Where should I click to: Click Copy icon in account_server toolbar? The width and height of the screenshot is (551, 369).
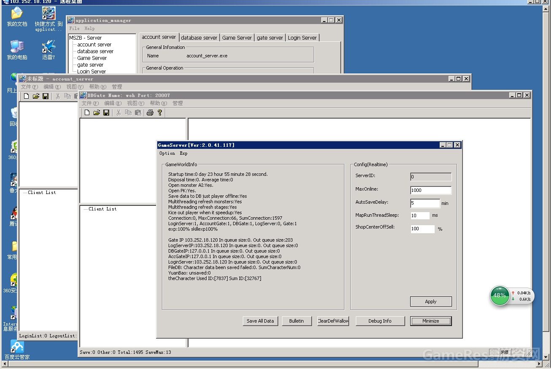(67, 96)
